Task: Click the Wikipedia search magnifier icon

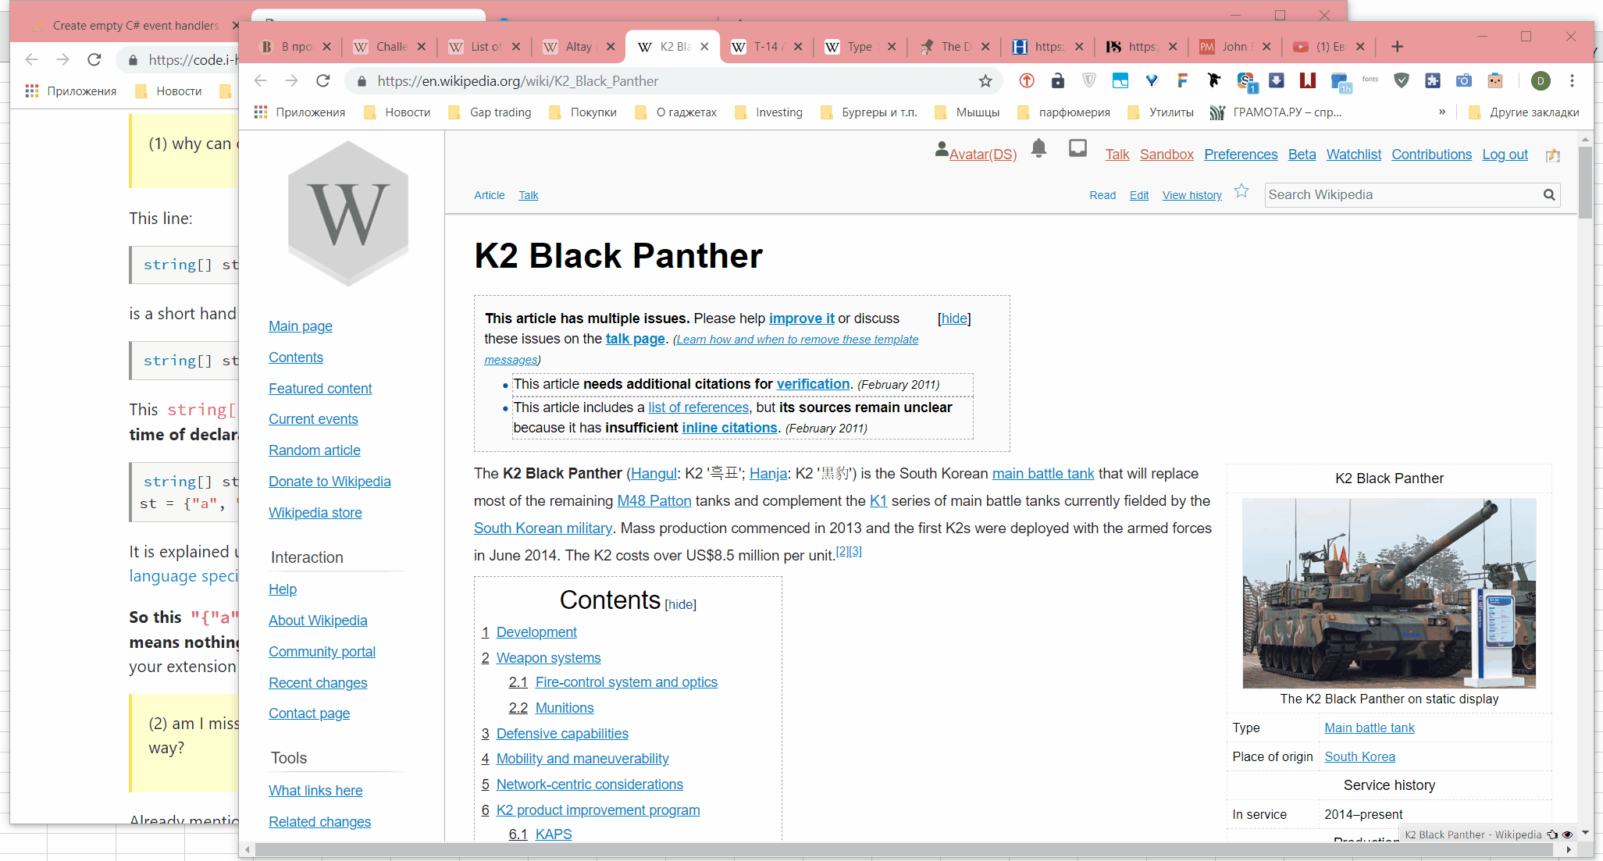Action: point(1549,195)
